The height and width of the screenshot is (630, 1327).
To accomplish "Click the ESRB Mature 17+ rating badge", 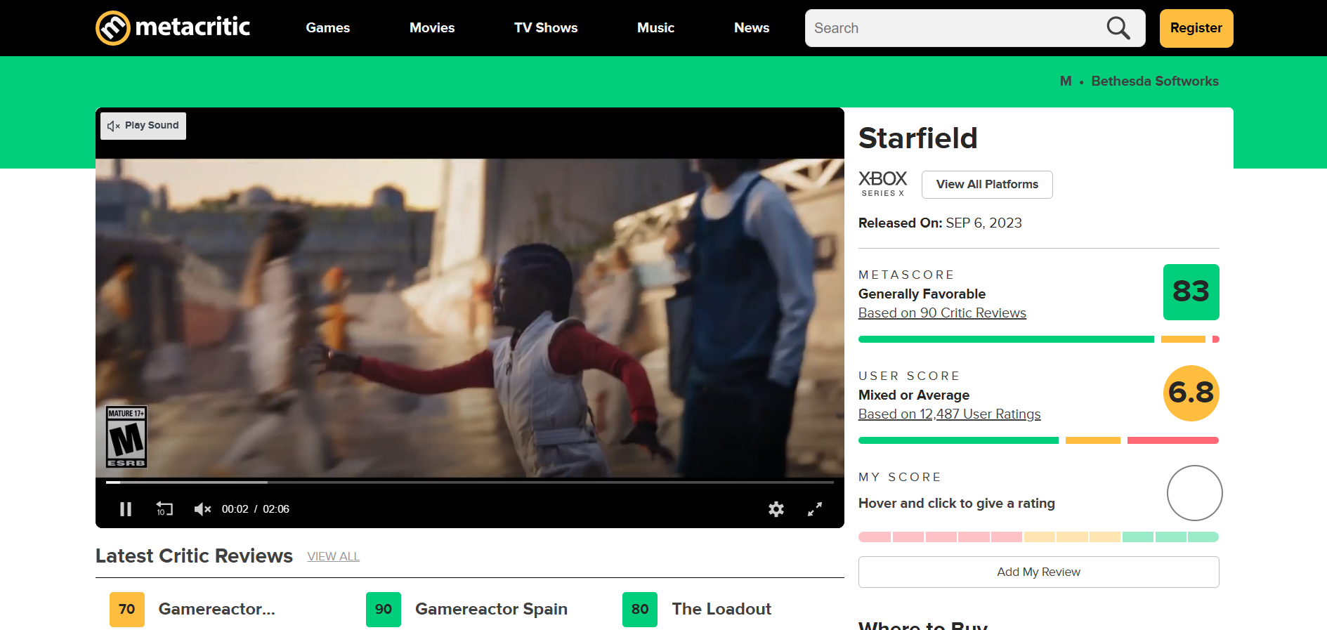I will 126,437.
